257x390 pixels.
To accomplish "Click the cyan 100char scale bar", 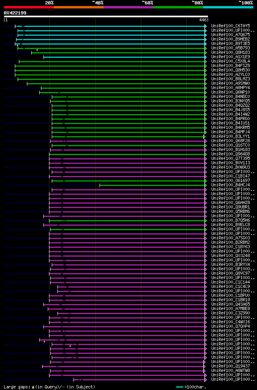I will (x=179, y=387).
